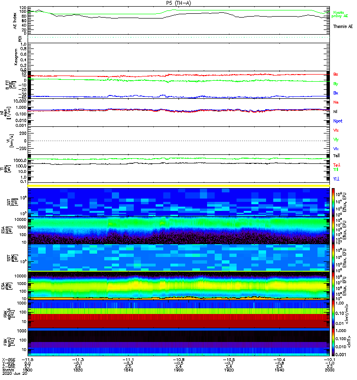357x380 pixels.
Task: Click the SST electron spectrogram color bar
Action: click(x=333, y=258)
